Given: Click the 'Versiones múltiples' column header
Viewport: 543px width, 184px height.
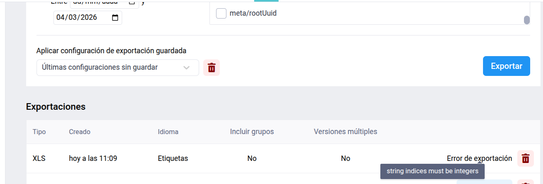Looking at the screenshot, I should 345,132.
